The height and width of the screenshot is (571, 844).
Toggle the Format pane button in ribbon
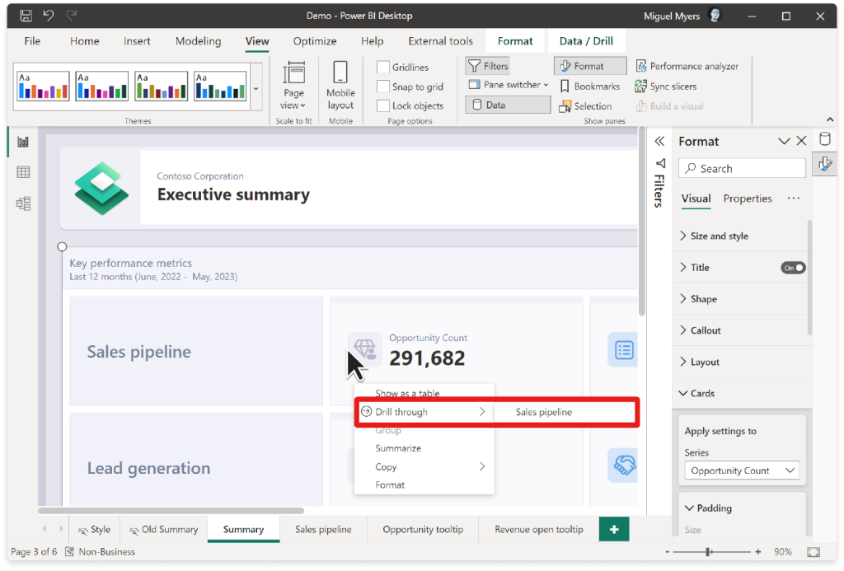point(590,66)
